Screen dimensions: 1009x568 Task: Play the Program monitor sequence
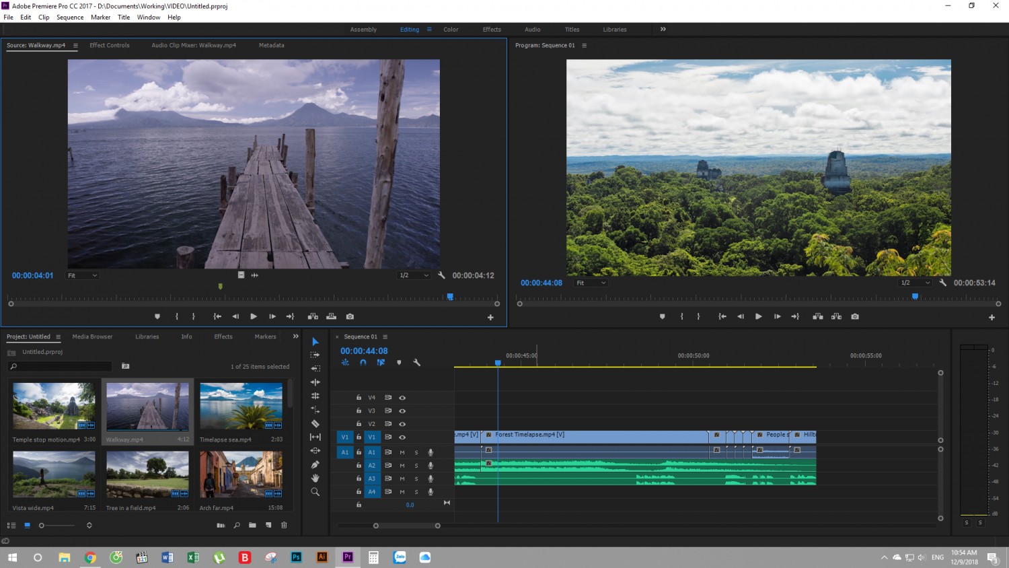[x=758, y=316]
